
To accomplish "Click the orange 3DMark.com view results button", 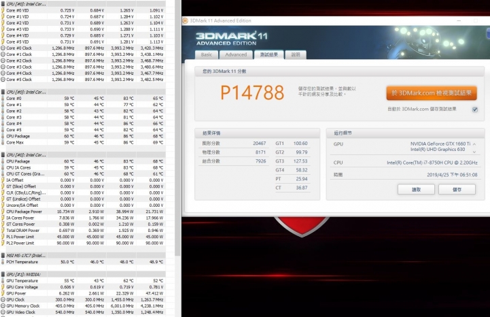I will [432, 93].
